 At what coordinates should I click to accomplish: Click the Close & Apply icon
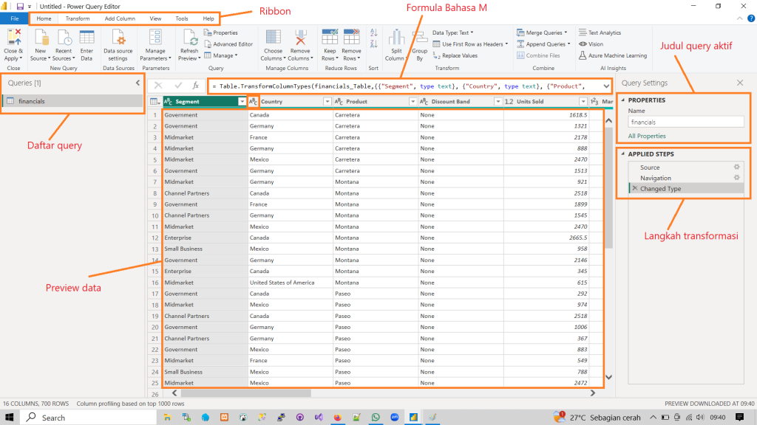[13, 38]
